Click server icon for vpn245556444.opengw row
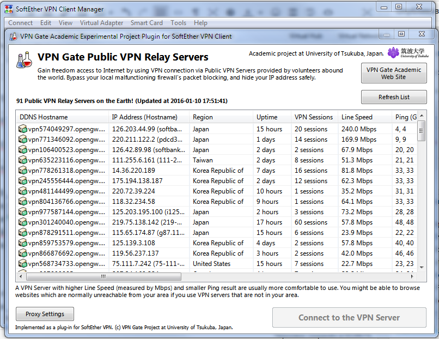 pos(22,181)
